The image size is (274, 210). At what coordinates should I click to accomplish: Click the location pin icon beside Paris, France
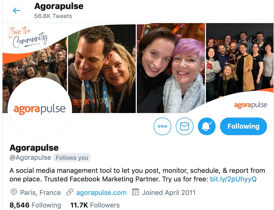coord(14,192)
